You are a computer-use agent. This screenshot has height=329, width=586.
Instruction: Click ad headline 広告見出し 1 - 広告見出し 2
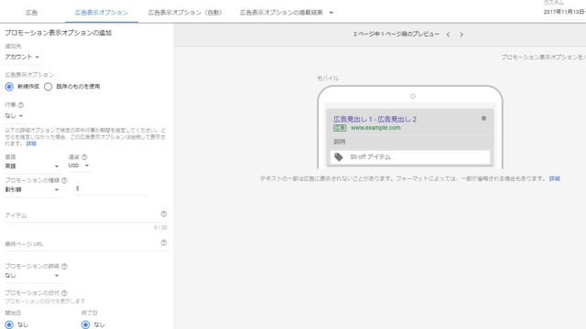(x=374, y=119)
